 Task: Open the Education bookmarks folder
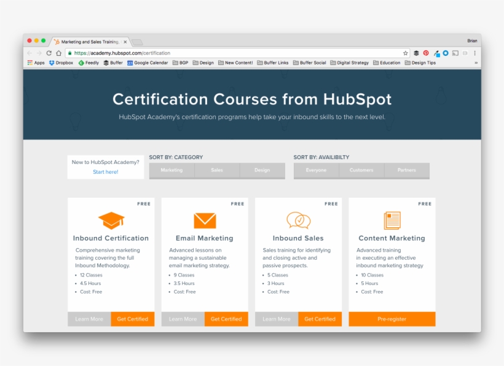(387, 63)
